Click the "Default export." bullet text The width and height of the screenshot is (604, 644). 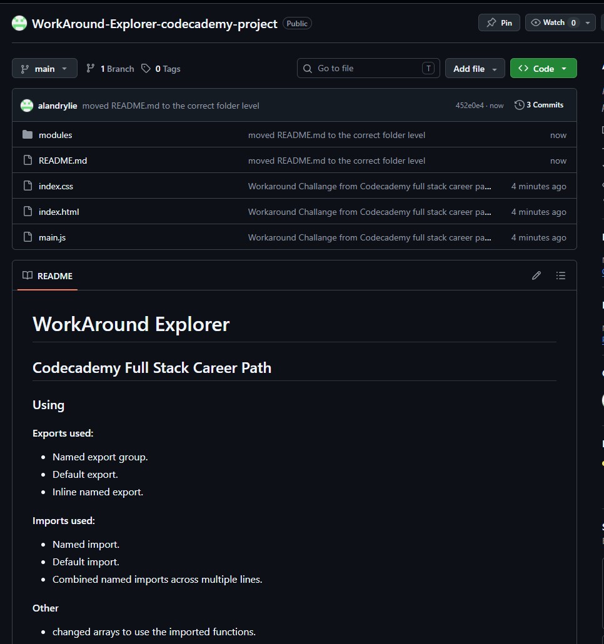pos(85,475)
